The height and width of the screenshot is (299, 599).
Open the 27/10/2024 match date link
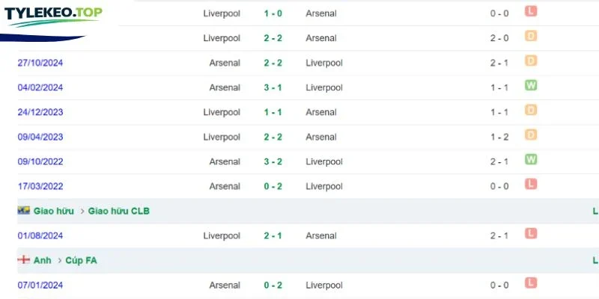click(x=40, y=63)
